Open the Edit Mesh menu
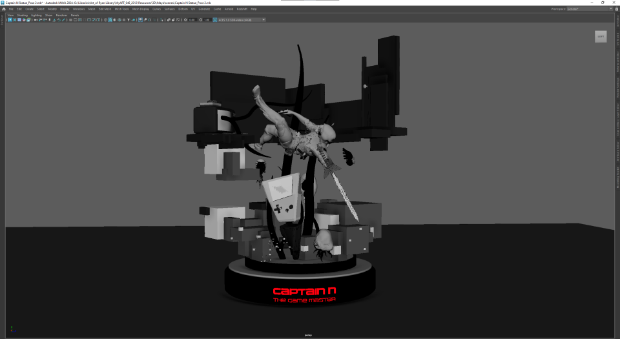 point(105,8)
